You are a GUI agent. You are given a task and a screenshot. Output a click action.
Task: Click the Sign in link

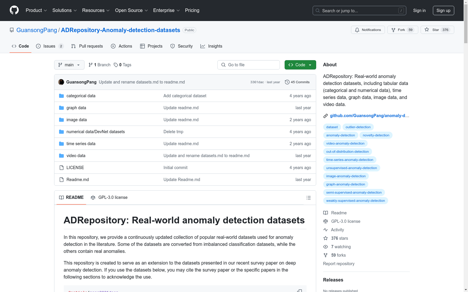[x=419, y=11]
